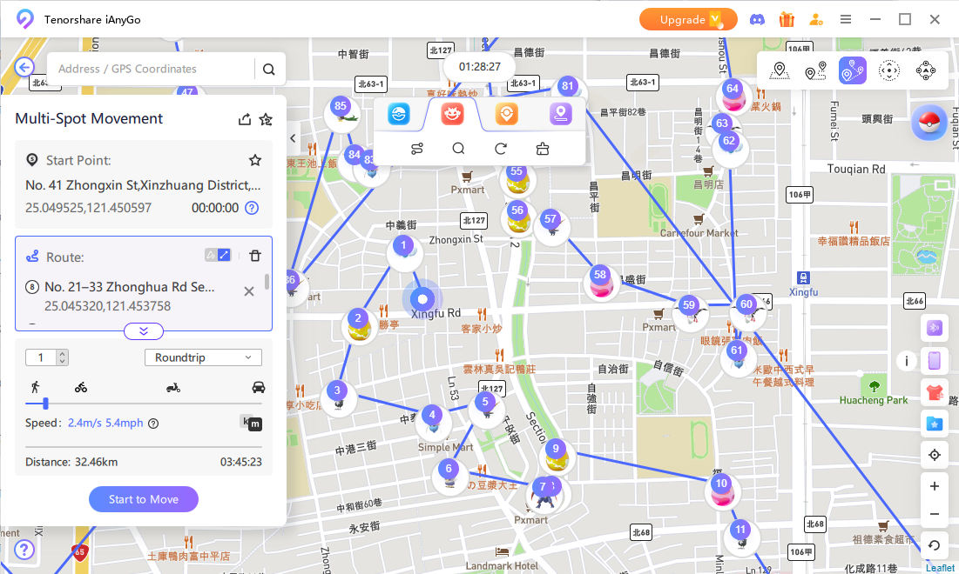
Task: Toggle the route drawing mode switch
Action: pyautogui.click(x=217, y=255)
